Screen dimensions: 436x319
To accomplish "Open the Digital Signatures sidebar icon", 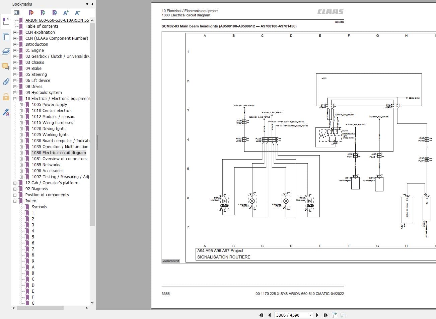I will tap(6, 112).
